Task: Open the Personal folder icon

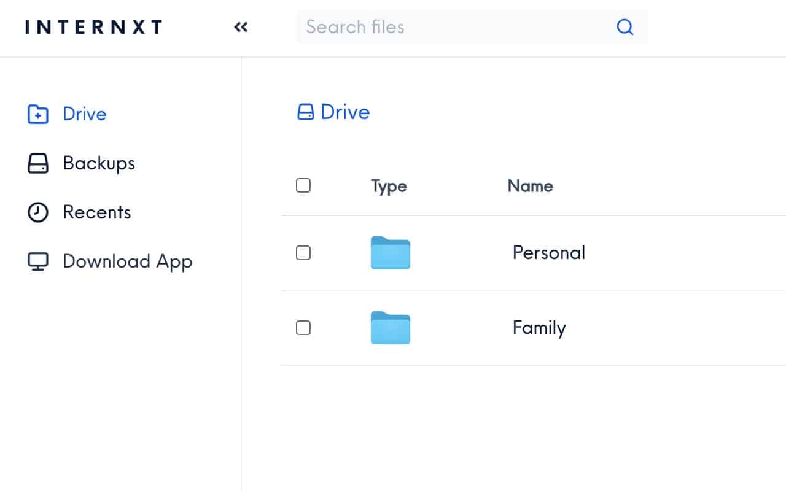Action: (390, 253)
